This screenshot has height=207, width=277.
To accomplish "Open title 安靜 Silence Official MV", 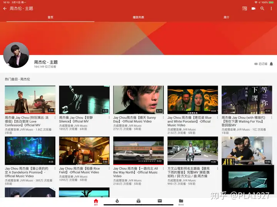I will 76,119.
